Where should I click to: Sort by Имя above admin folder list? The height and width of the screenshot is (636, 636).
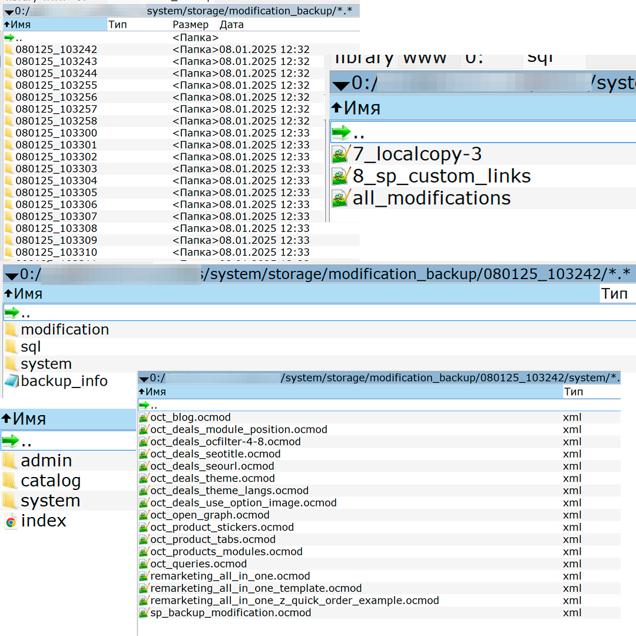(68, 419)
